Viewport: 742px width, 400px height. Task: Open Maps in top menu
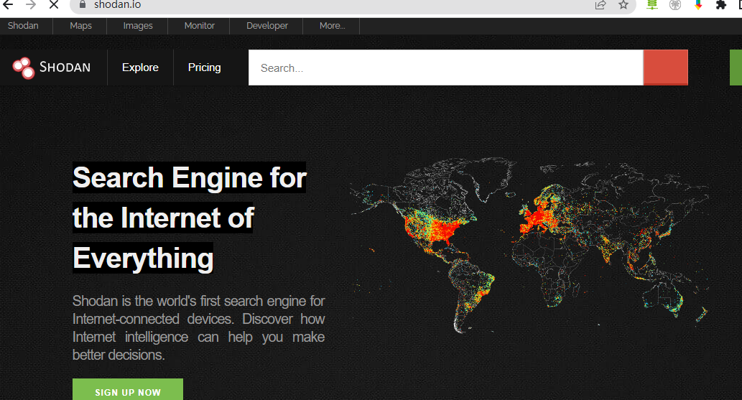point(80,26)
